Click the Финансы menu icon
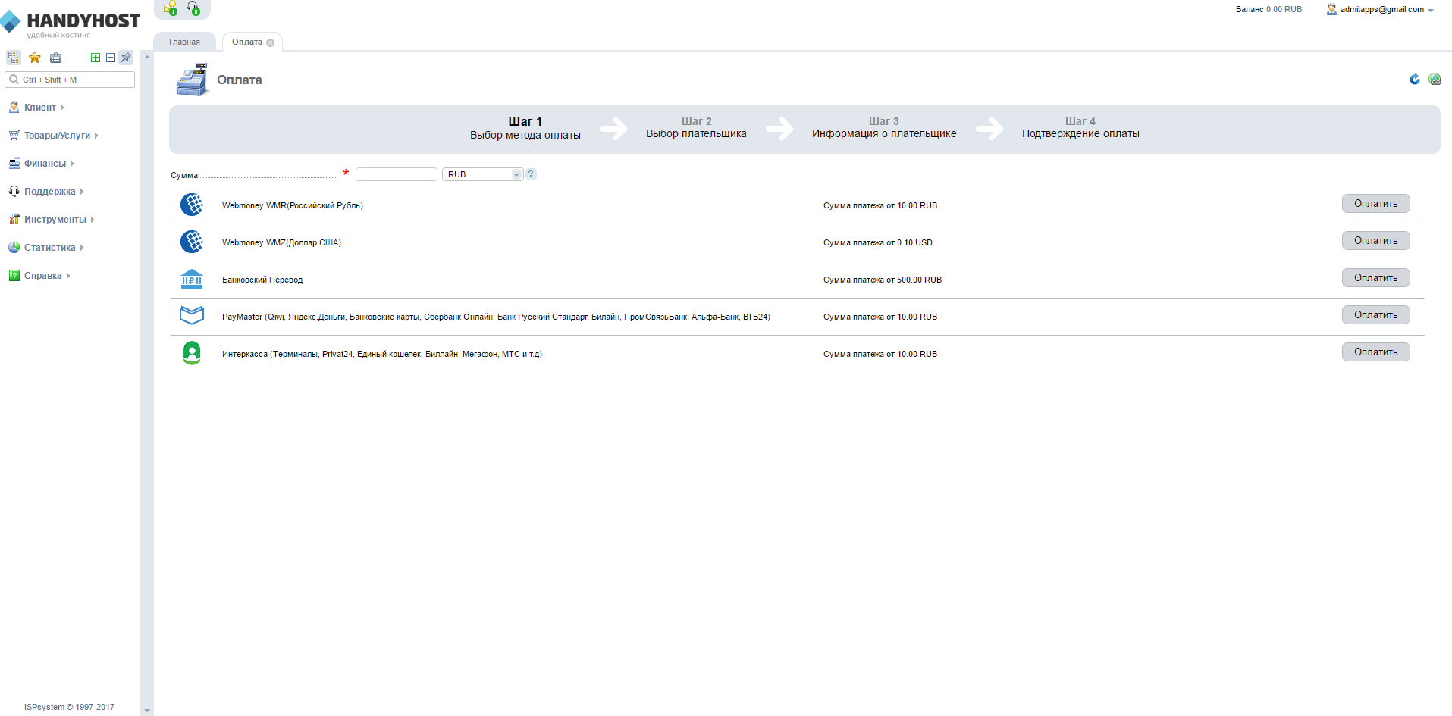1452x716 pixels. click(x=14, y=164)
